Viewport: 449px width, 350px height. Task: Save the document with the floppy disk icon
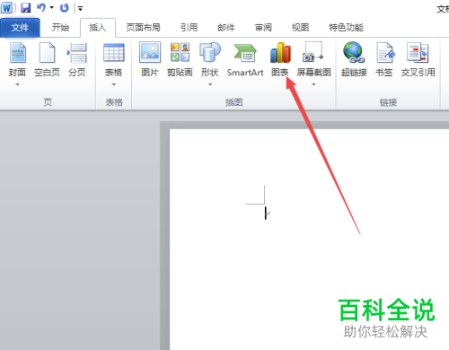(26, 8)
